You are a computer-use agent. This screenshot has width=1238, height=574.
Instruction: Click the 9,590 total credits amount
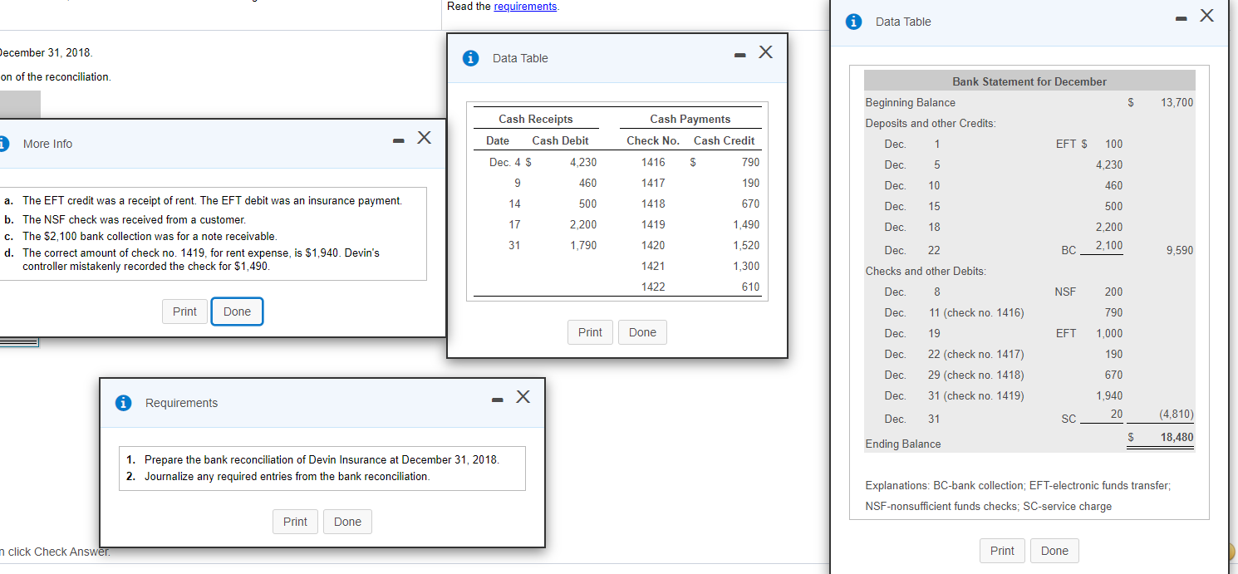click(x=1179, y=250)
